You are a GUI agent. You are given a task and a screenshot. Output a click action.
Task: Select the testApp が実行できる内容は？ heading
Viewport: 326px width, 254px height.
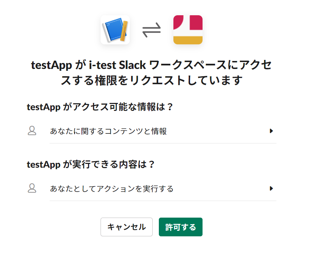(91, 165)
